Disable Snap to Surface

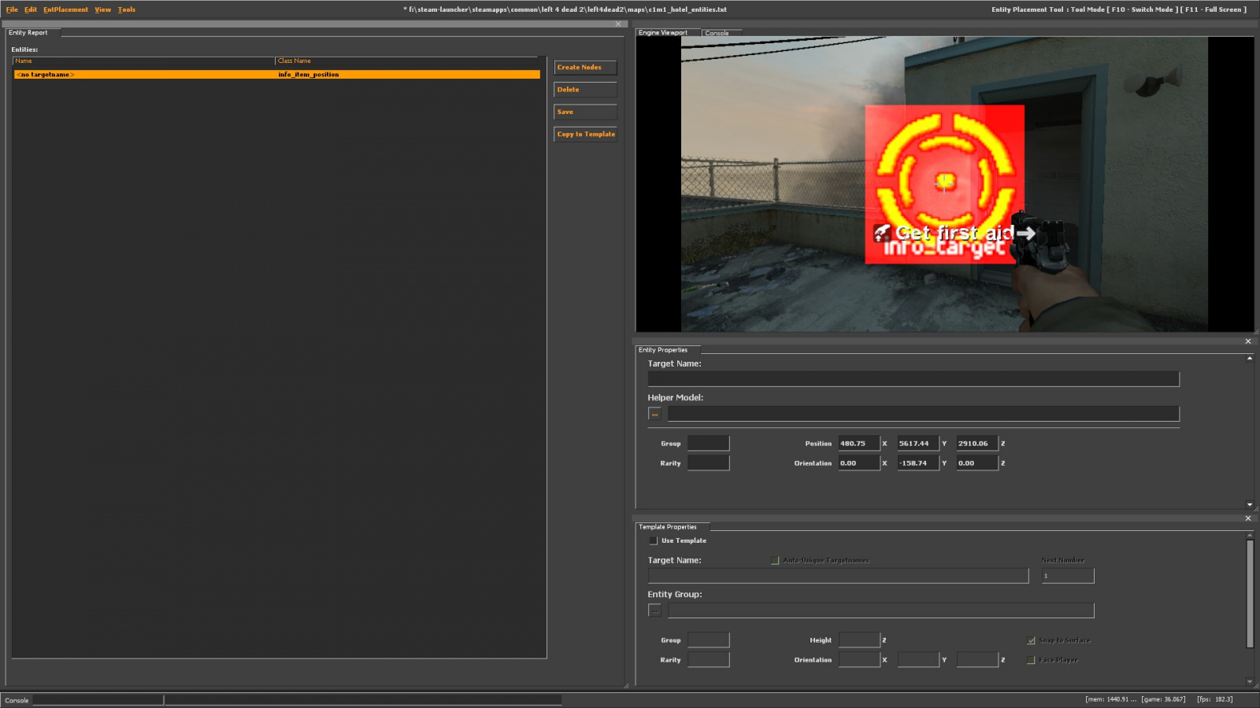(x=1030, y=640)
